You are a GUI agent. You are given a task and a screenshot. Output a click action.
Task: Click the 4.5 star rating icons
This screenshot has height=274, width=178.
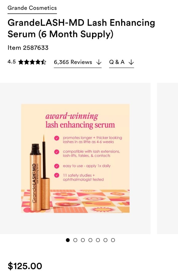pos(32,62)
